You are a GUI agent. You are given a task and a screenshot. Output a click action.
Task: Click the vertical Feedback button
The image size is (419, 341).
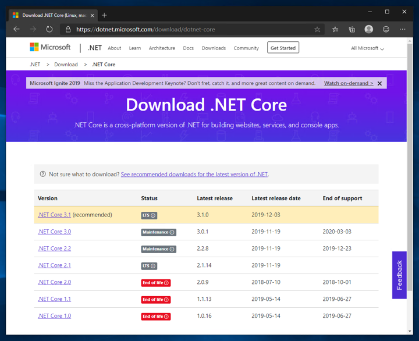(x=399, y=275)
